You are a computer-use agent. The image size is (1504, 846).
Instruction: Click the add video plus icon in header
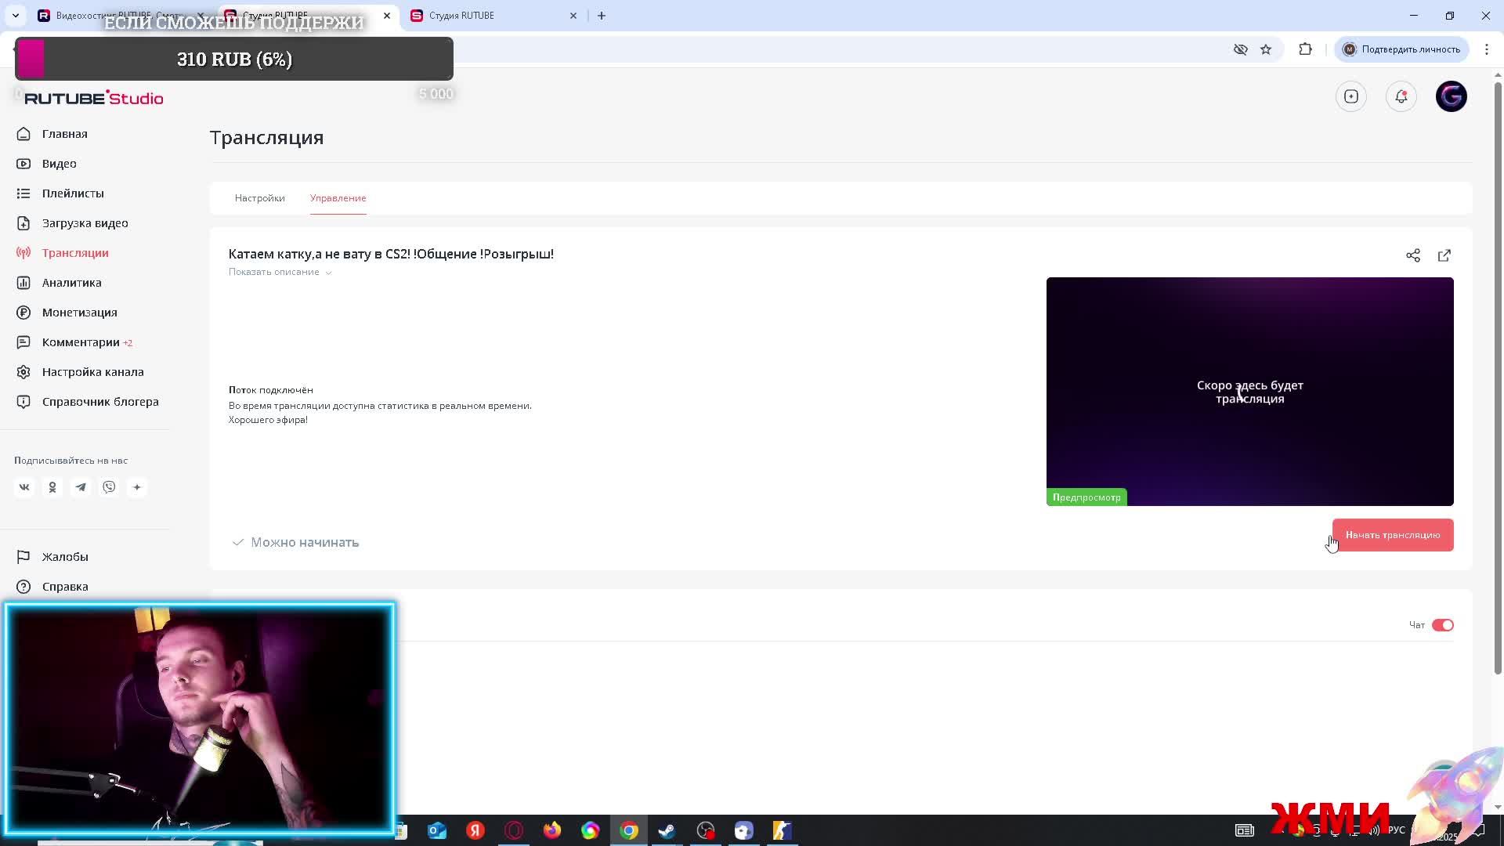[x=1351, y=96]
